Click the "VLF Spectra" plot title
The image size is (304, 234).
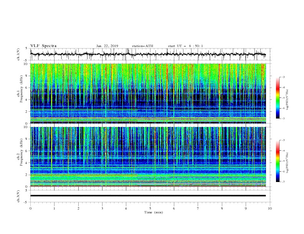43,46
